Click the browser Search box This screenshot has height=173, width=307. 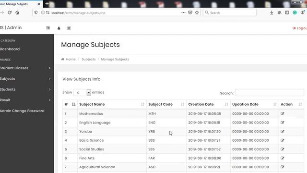point(230,12)
